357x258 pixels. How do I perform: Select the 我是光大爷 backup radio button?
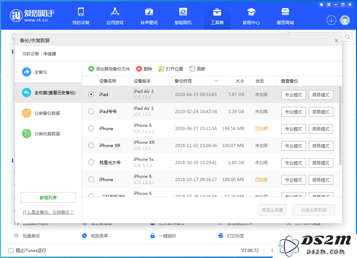click(91, 163)
